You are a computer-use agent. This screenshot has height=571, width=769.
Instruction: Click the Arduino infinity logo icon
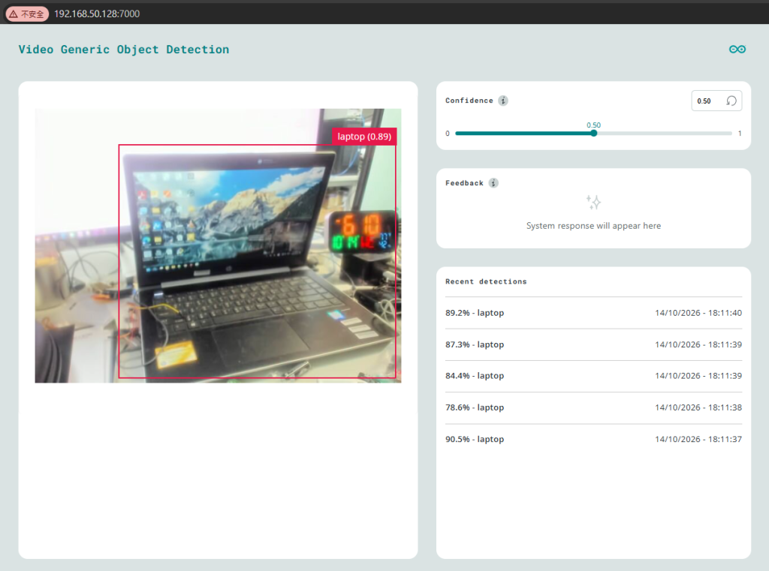click(737, 49)
